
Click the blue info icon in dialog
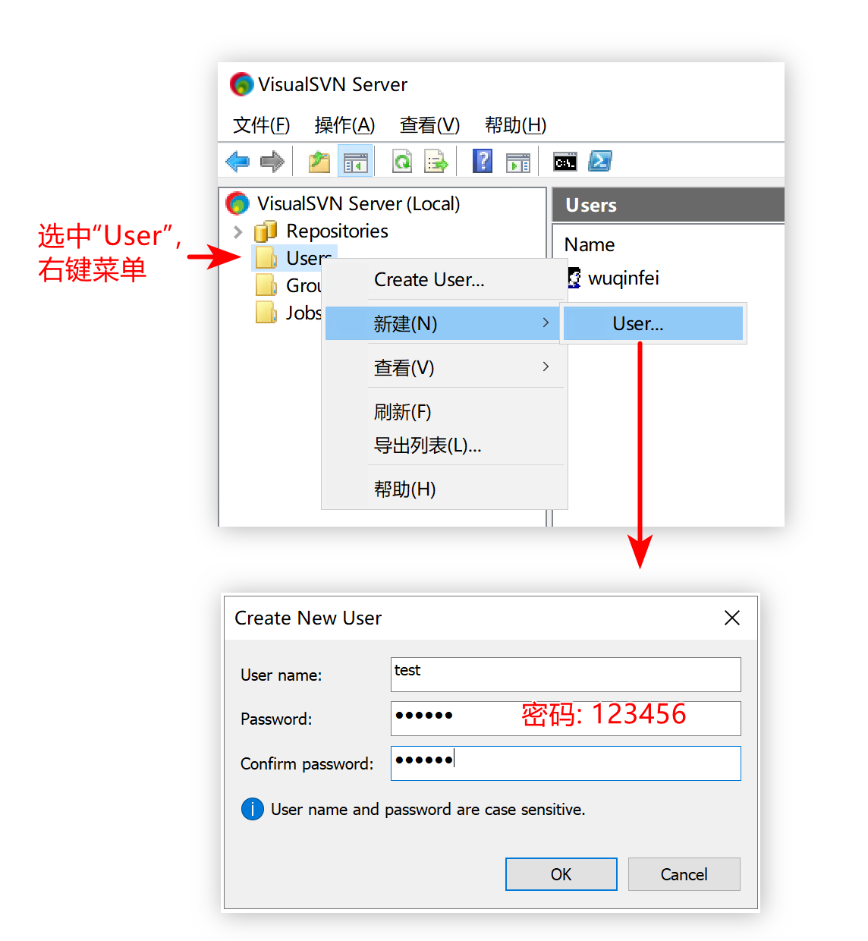[253, 809]
